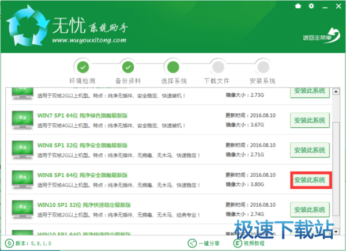Click update time of WIN8 SP1 64位 row
Image resolution: width=346 pixels, height=251 pixels.
250,175
